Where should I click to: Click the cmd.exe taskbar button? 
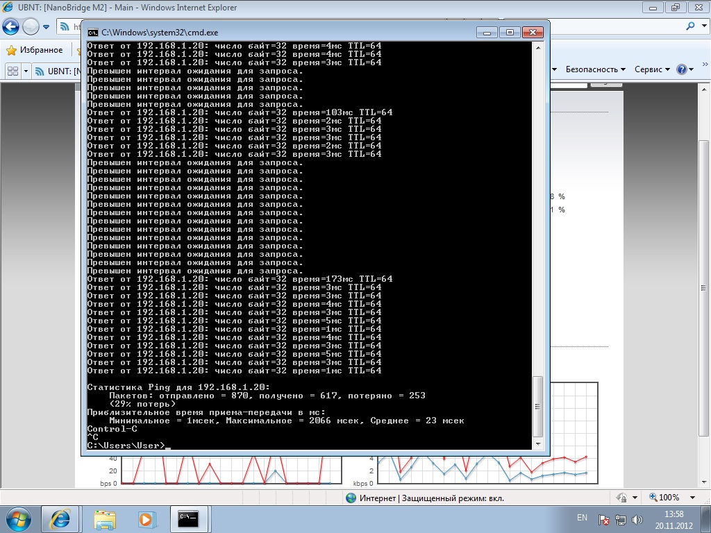pyautogui.click(x=188, y=519)
